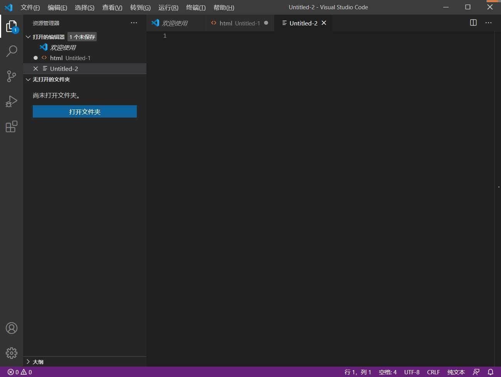The image size is (501, 377).
Task: Select the Untitled-2 tab
Action: pyautogui.click(x=303, y=23)
